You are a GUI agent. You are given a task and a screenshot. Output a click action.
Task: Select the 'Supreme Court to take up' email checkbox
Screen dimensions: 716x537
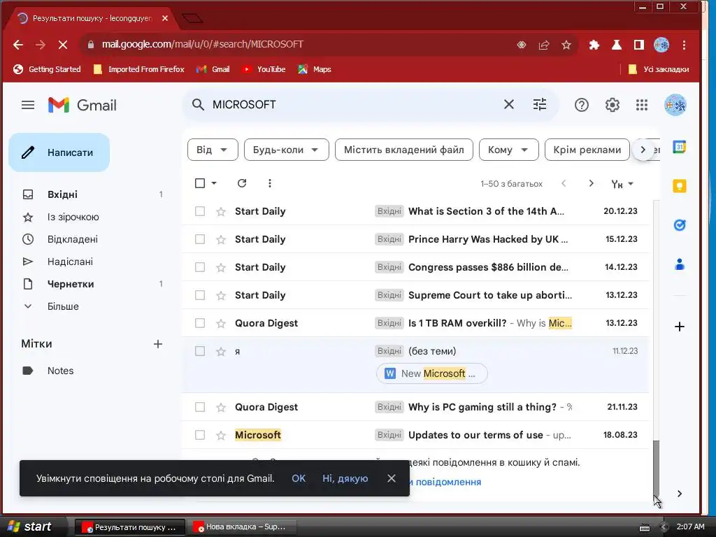200,295
